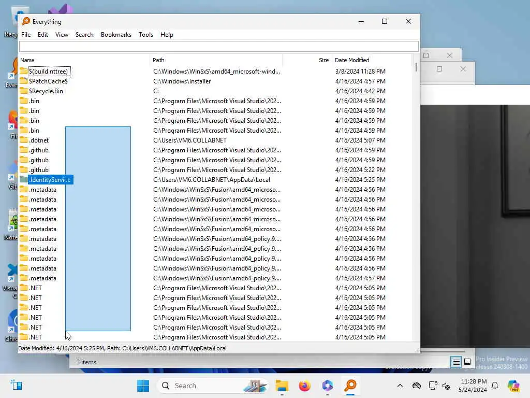Viewport: 530px width, 398px height.
Task: Click the Everything app icon in title bar
Action: [x=26, y=21]
